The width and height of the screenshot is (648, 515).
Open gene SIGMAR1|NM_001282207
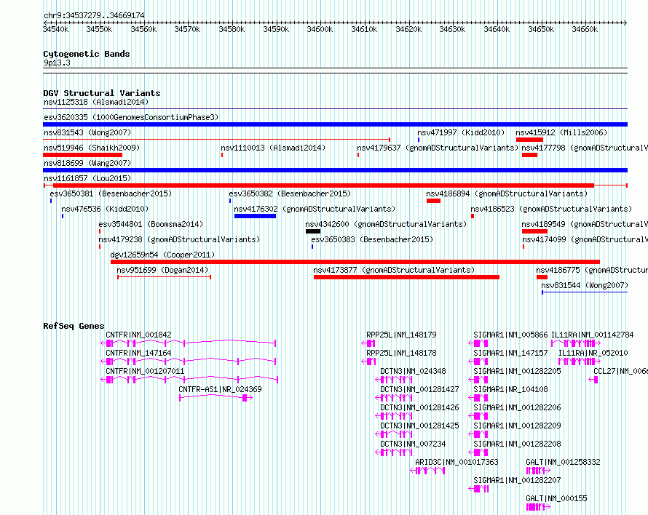tap(517, 480)
